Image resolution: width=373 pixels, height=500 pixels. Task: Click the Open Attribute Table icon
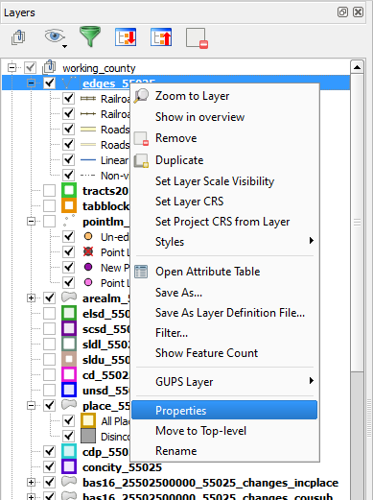[141, 272]
